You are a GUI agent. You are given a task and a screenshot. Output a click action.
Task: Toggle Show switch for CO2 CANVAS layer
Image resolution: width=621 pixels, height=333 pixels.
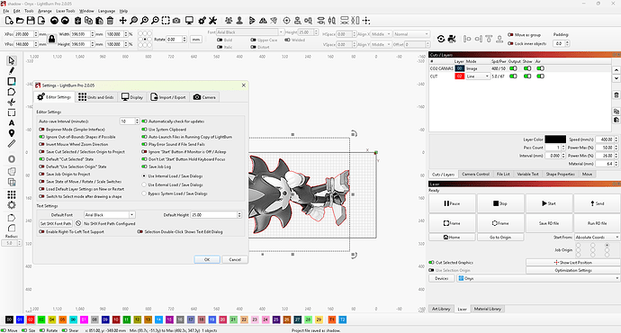527,68
